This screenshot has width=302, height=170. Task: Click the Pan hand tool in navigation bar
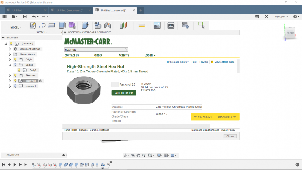click(139, 155)
